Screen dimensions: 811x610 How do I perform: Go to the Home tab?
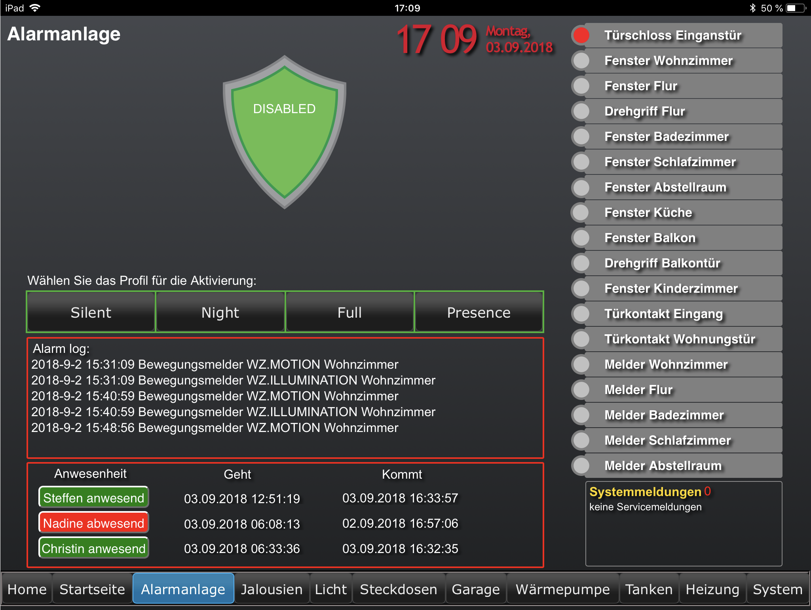point(27,589)
